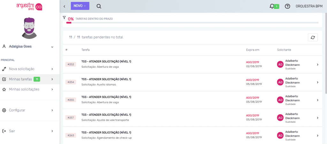Open Minhas solicitações menu item
Viewport: 327px width, 144px height.
24,89
